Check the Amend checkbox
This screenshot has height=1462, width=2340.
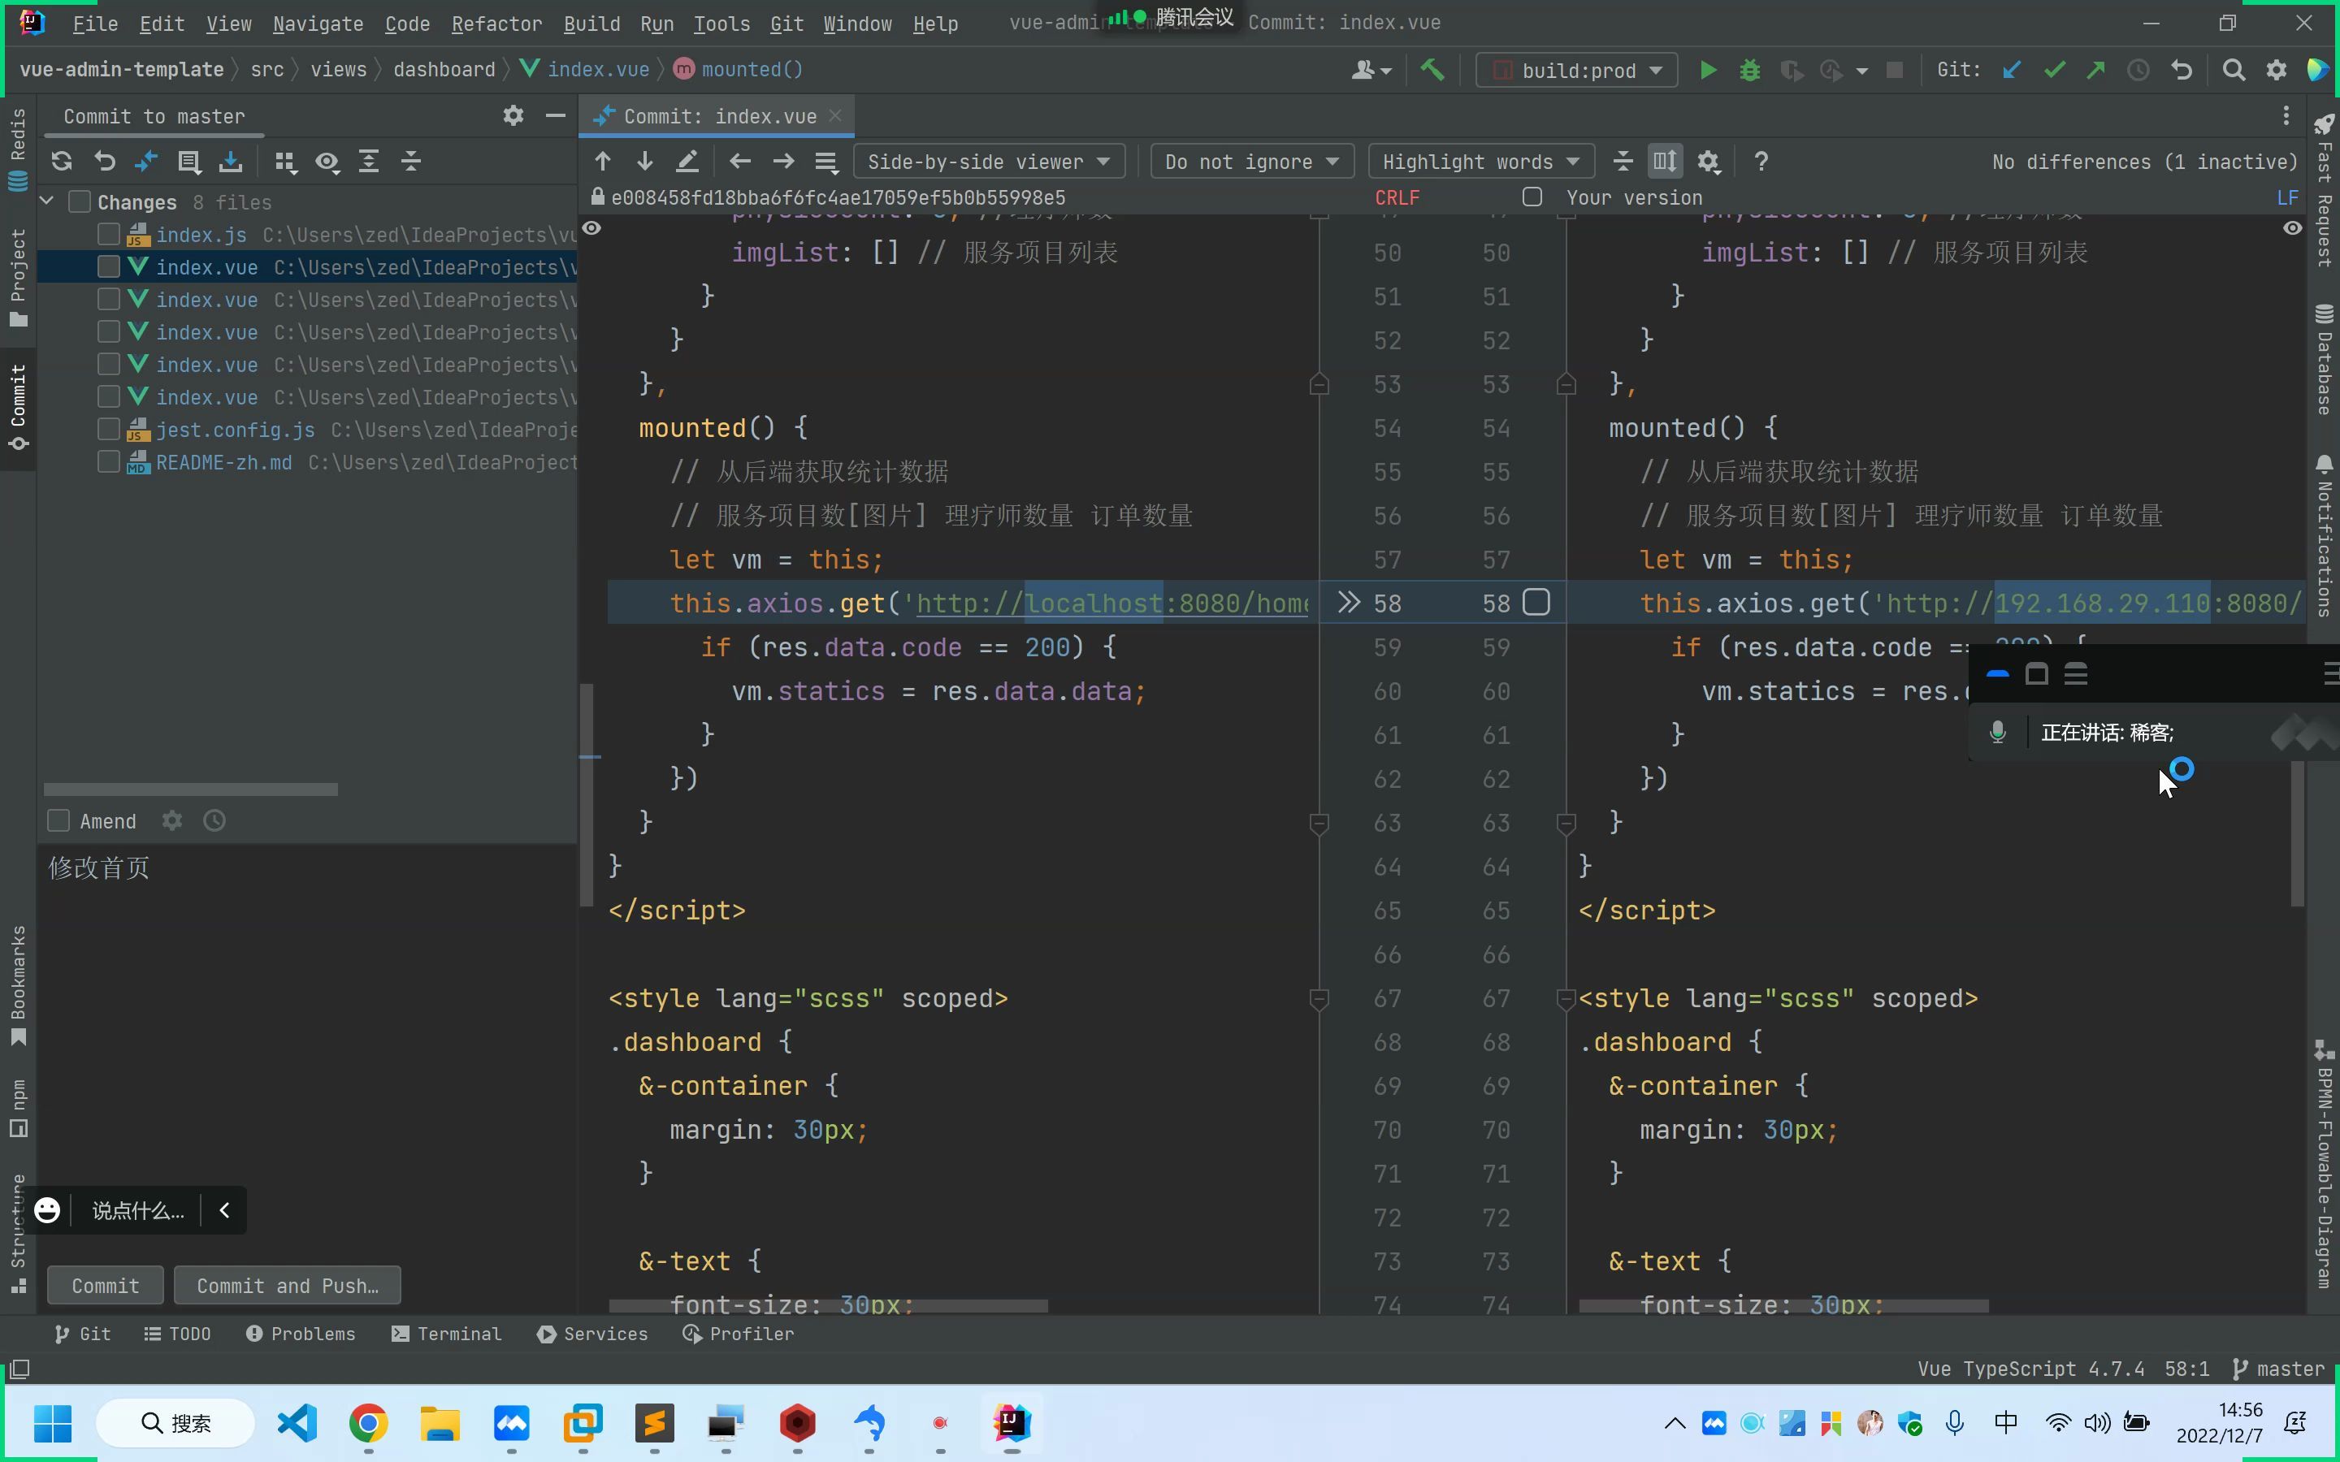tap(59, 821)
